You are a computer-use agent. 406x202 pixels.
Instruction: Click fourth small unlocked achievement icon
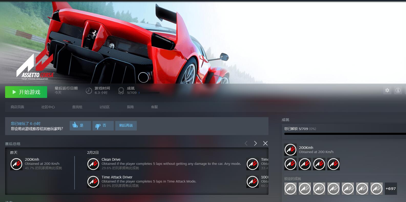[x=334, y=164]
